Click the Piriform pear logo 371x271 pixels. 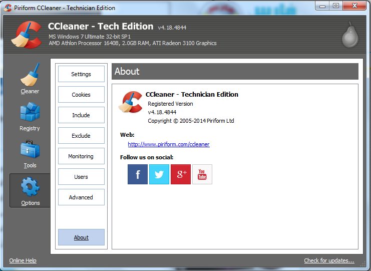[350, 35]
